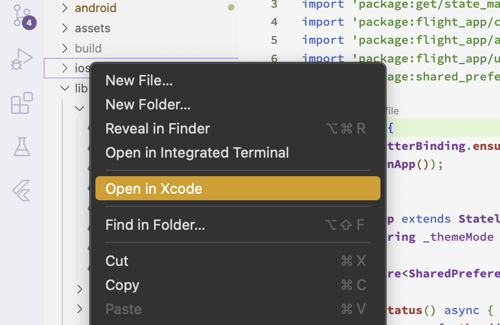This screenshot has width=500, height=325.
Task: Click line number 4 in editor gutter
Action: click(x=274, y=22)
